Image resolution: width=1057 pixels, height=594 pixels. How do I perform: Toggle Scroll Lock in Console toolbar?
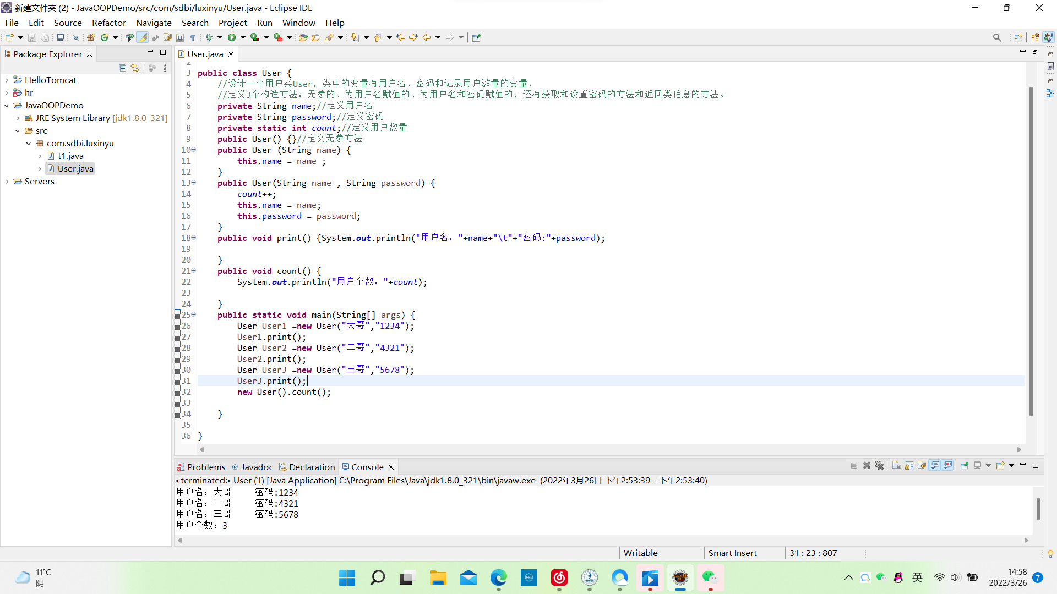[909, 466]
